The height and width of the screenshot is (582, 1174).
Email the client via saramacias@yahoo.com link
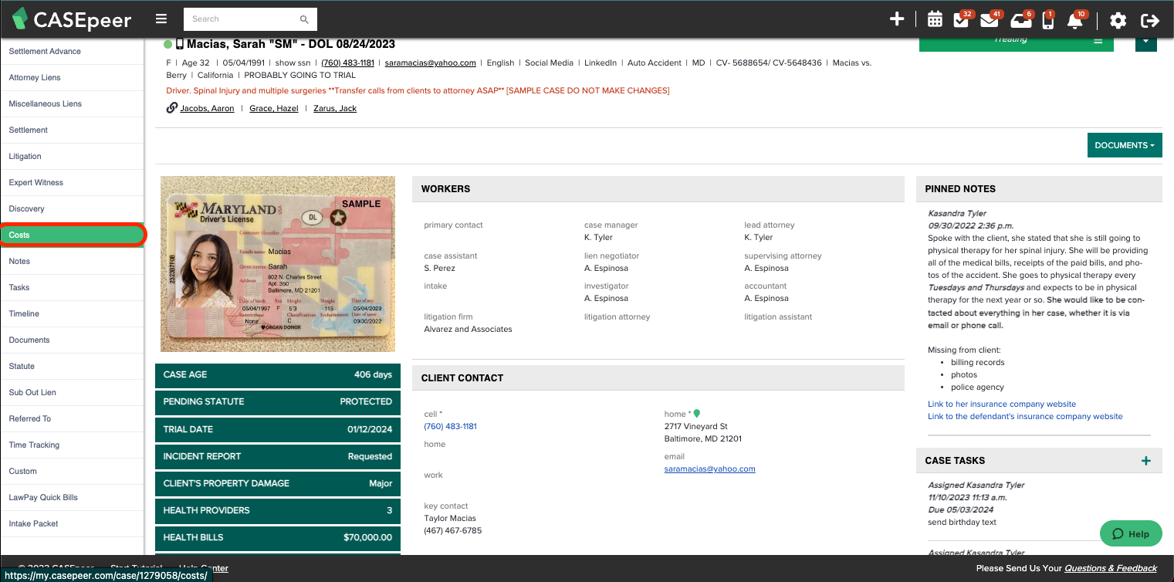709,469
